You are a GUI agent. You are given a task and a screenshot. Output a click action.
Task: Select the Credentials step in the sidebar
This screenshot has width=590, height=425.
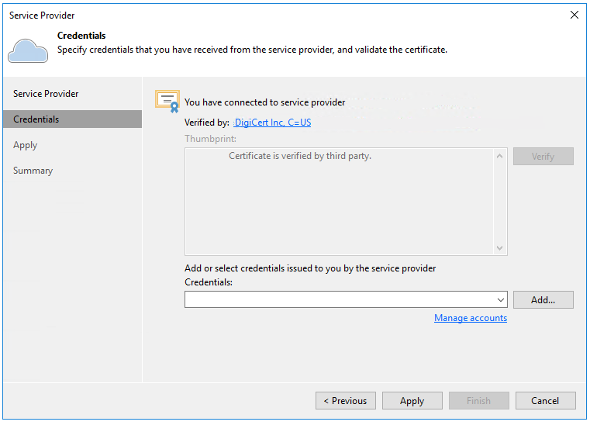[x=36, y=119]
